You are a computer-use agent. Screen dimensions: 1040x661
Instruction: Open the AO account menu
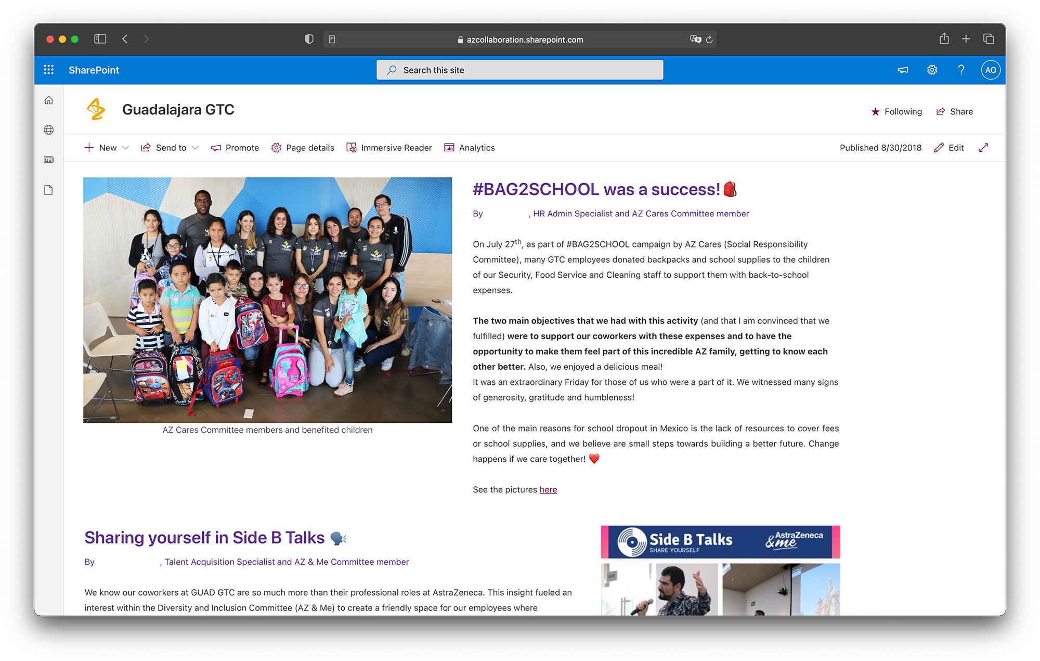click(x=991, y=70)
